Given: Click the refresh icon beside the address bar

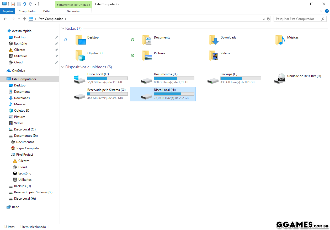Looking at the screenshot, I should [268, 19].
